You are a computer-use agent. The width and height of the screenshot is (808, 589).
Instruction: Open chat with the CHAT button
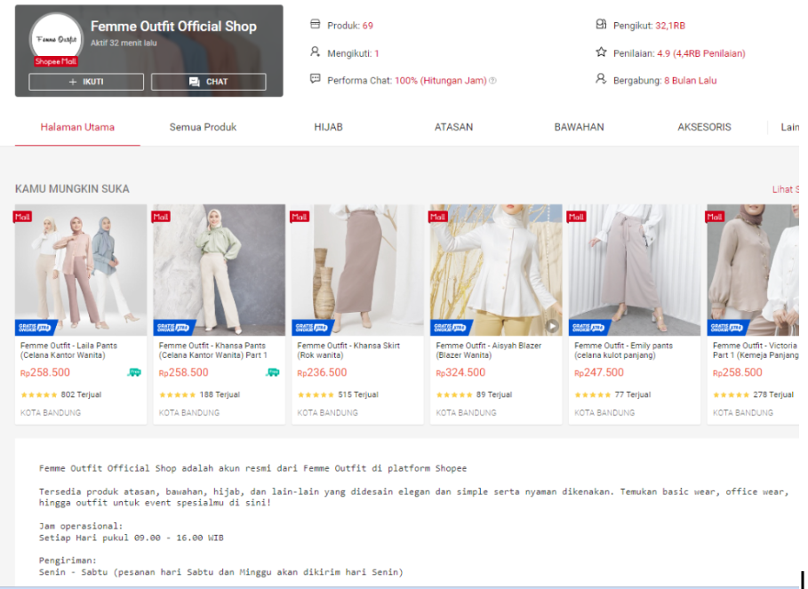[x=209, y=82]
